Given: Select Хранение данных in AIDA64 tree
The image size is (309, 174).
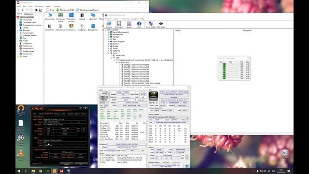Looking at the screenshot, I should 29,35.
